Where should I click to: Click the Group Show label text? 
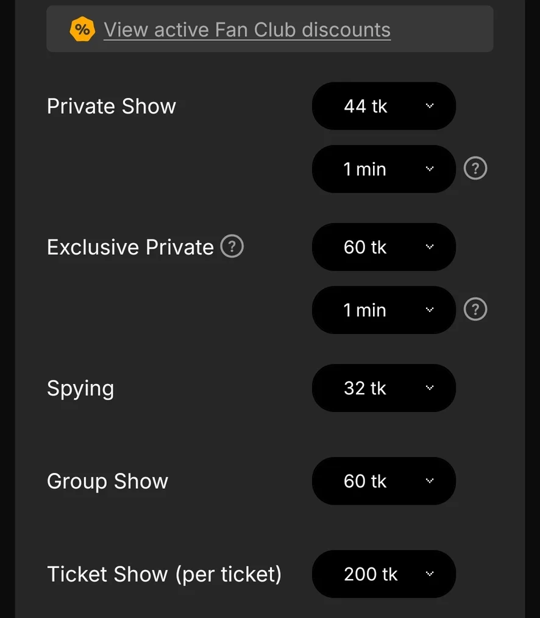pyautogui.click(x=107, y=481)
